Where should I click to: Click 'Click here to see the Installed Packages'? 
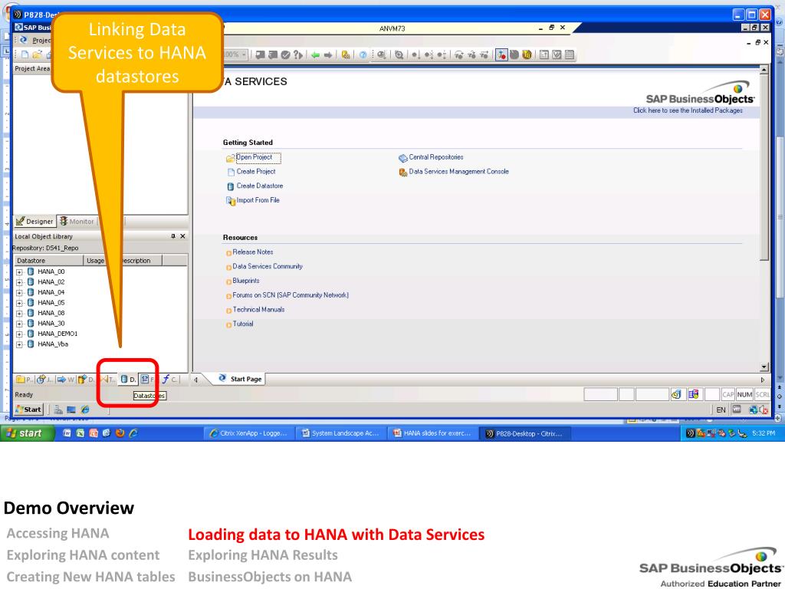[688, 110]
